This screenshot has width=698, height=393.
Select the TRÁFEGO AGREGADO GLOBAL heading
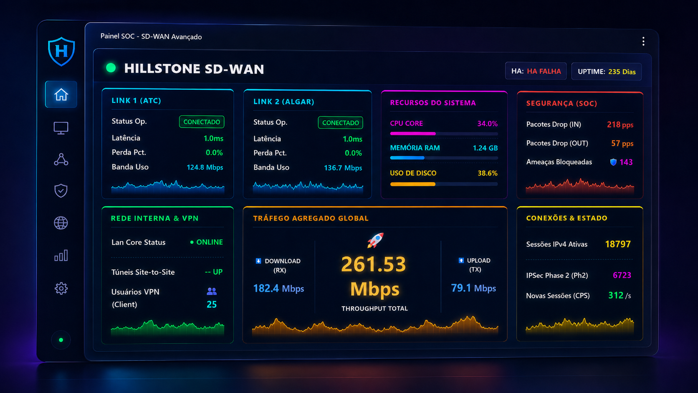311,218
